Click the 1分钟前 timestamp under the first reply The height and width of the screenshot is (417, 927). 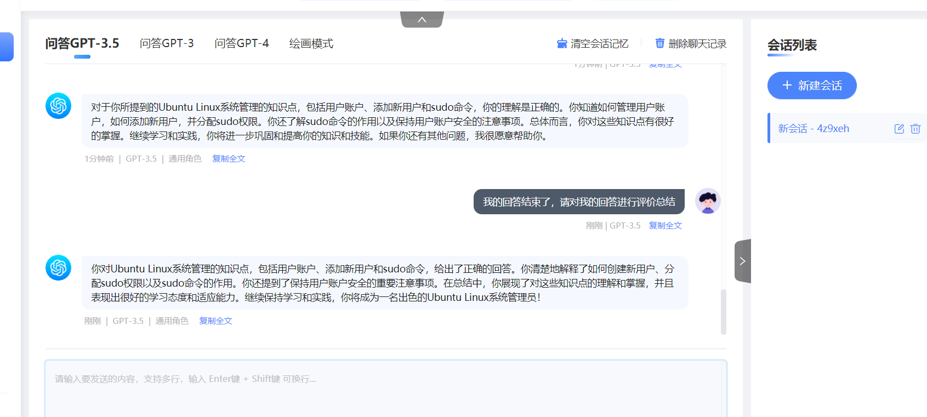[x=99, y=158]
